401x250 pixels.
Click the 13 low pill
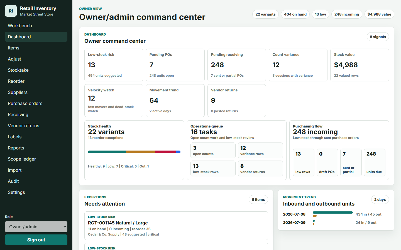[x=321, y=14]
